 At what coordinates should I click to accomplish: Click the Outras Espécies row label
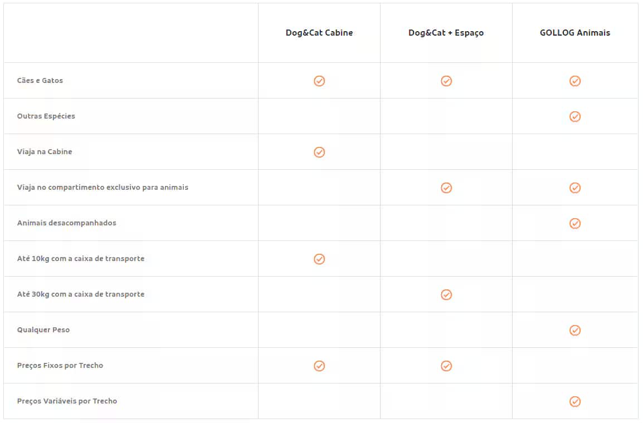point(46,116)
